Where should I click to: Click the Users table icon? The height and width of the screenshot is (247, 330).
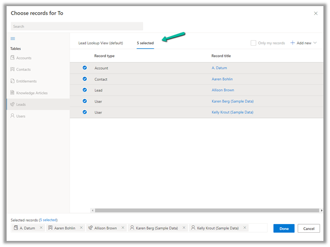pyautogui.click(x=13, y=116)
